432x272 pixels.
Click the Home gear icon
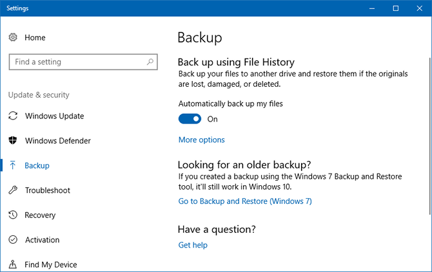click(13, 38)
